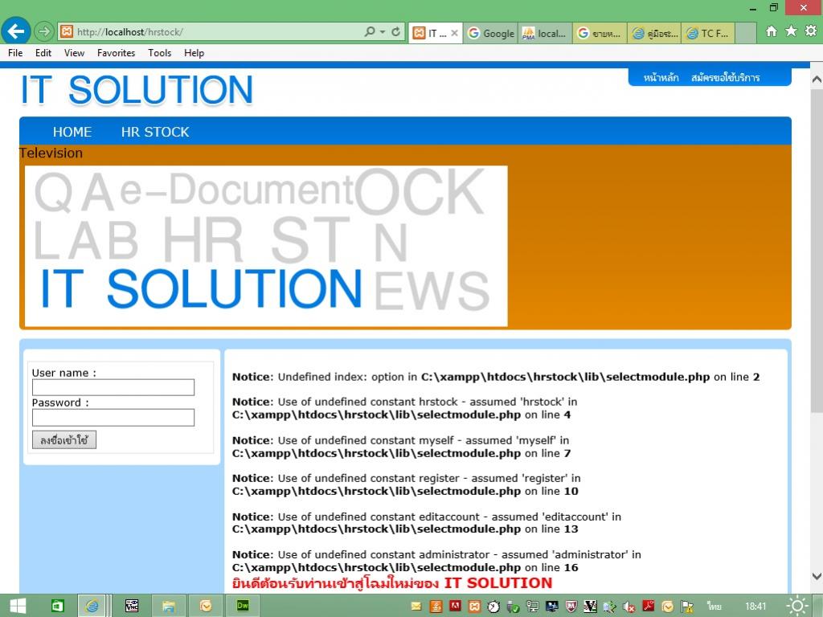Open Favorites star icon
Screen dimensions: 823x617
tap(791, 31)
